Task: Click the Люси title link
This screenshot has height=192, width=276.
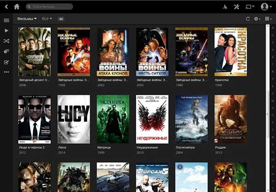Action: 62,147
